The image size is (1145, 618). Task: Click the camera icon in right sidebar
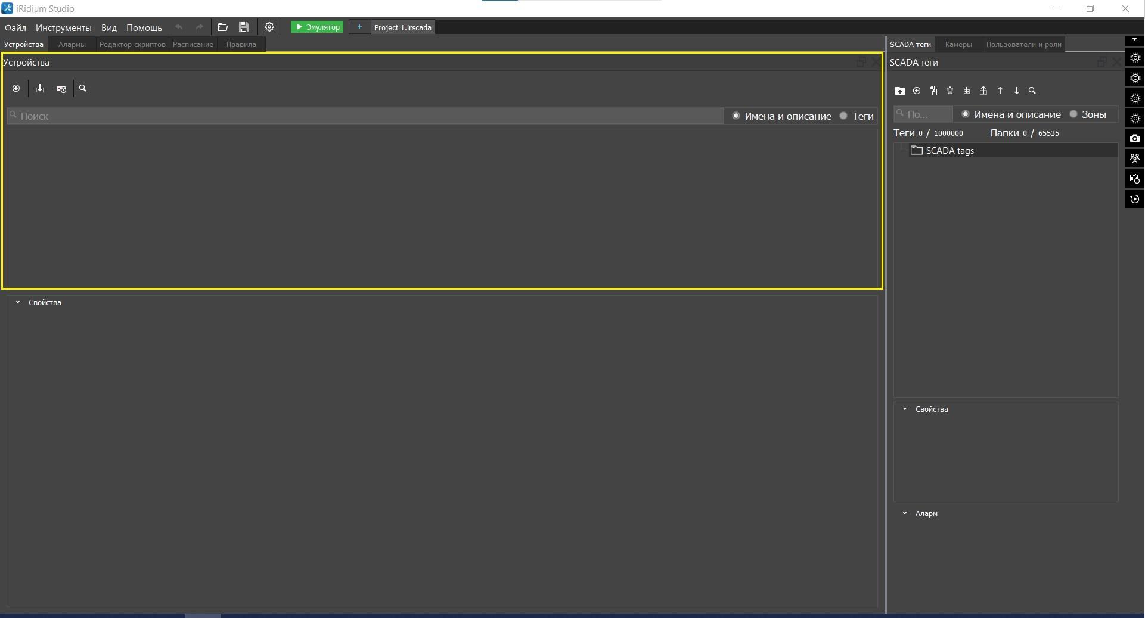1135,139
